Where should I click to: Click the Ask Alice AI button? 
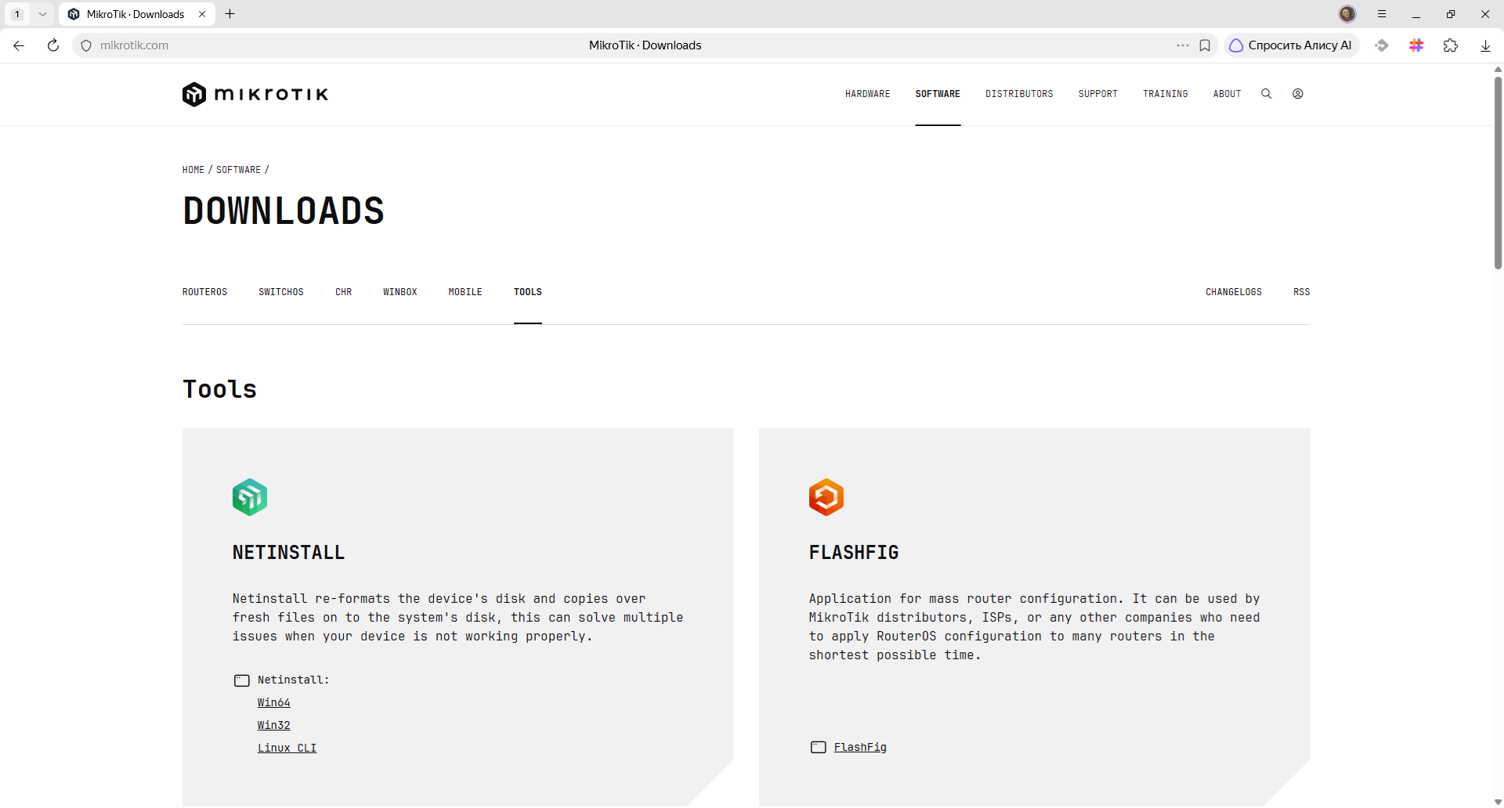(1292, 45)
